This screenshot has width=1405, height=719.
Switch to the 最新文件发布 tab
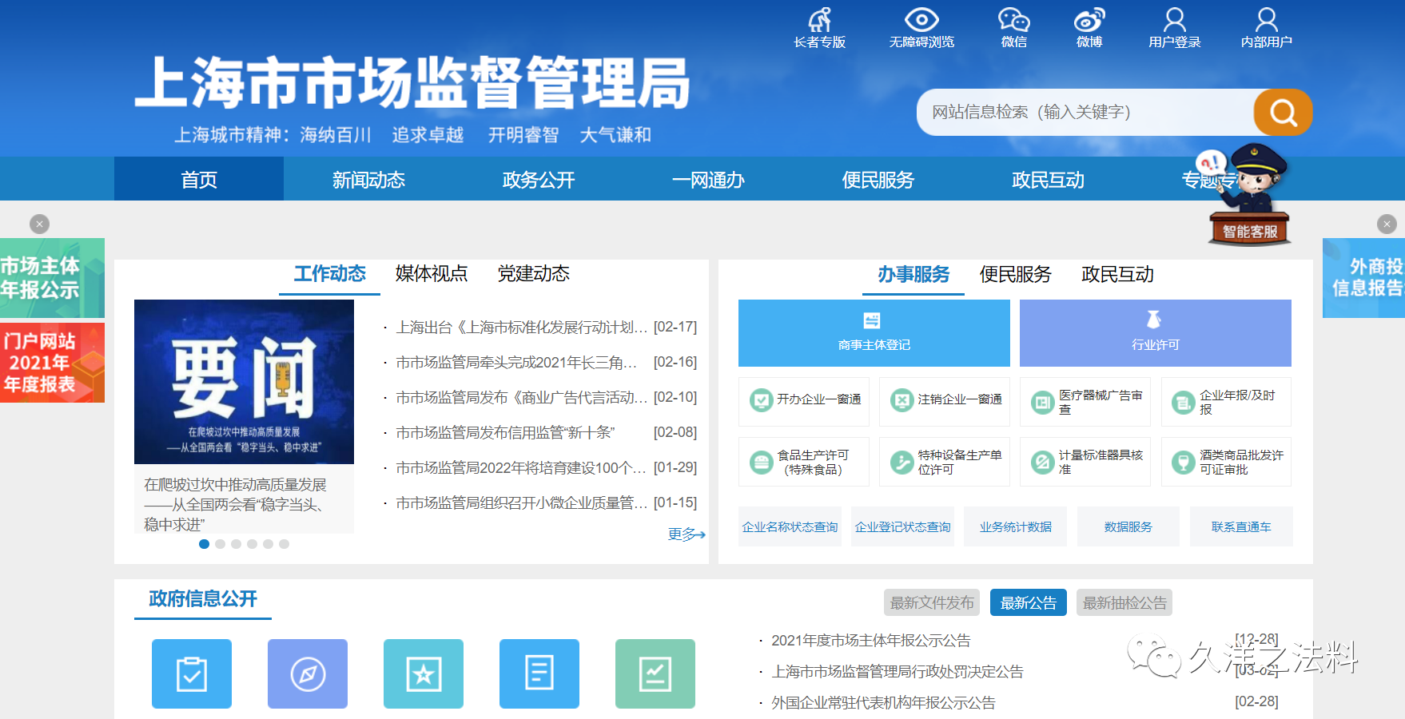click(931, 603)
